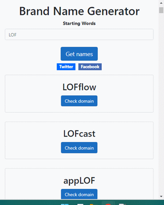Select the LOFcast generated name text

(79, 134)
